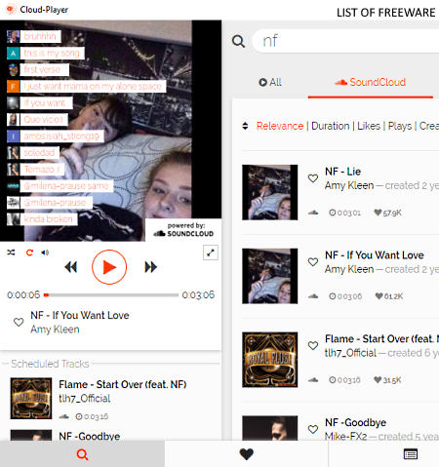Click the 31.5K likes count

click(387, 380)
